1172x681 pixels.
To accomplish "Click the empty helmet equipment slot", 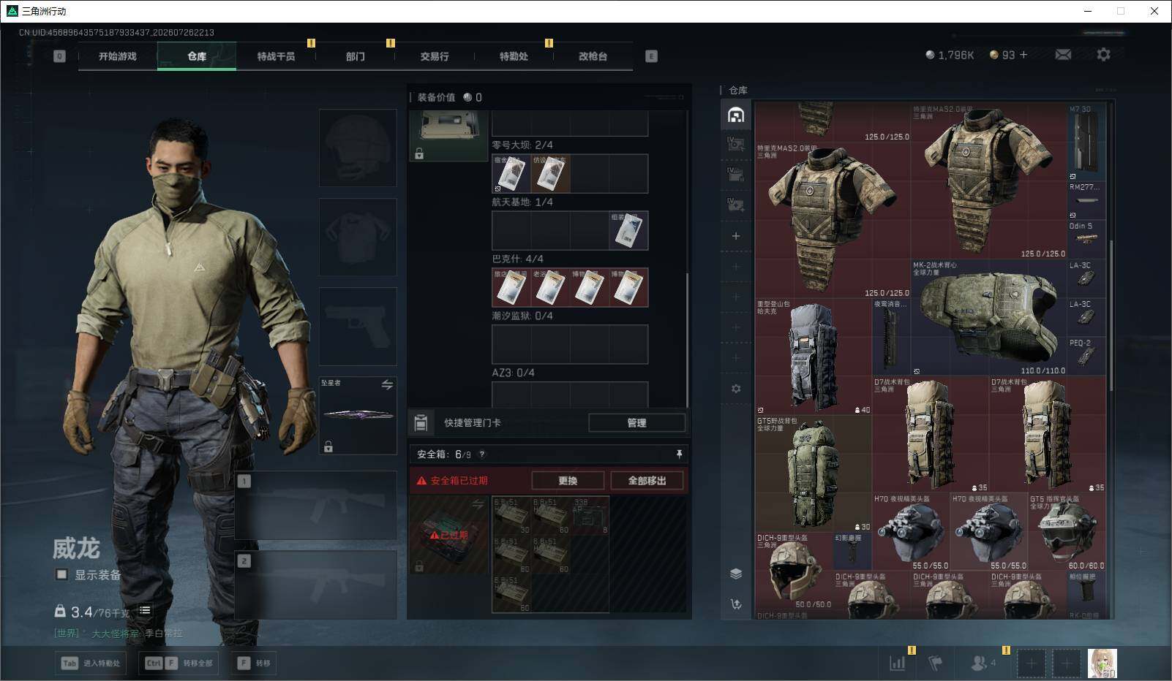I will pyautogui.click(x=358, y=148).
